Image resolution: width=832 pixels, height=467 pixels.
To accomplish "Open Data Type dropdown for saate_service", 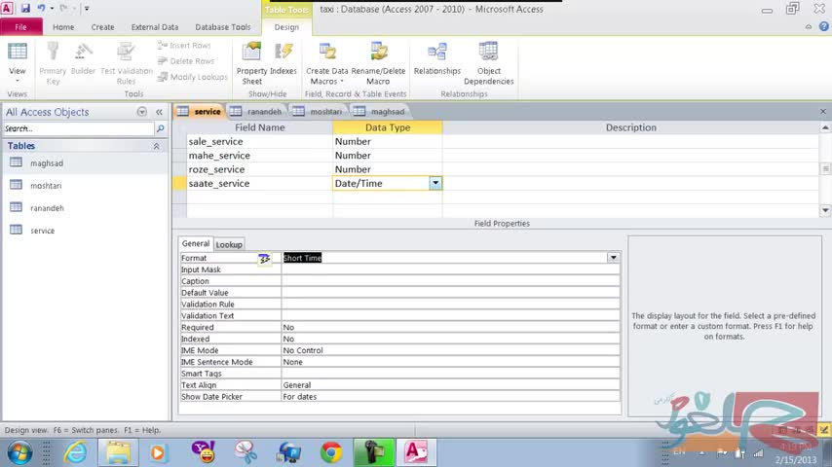I will coord(435,183).
